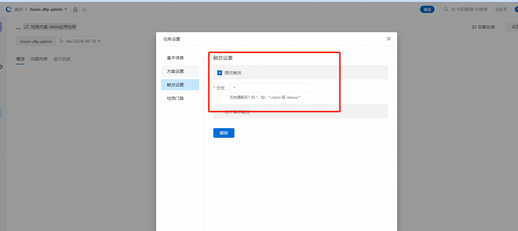518x231 pixels.
Task: Select 方案设置 in settings sidebar
Action: click(180, 71)
